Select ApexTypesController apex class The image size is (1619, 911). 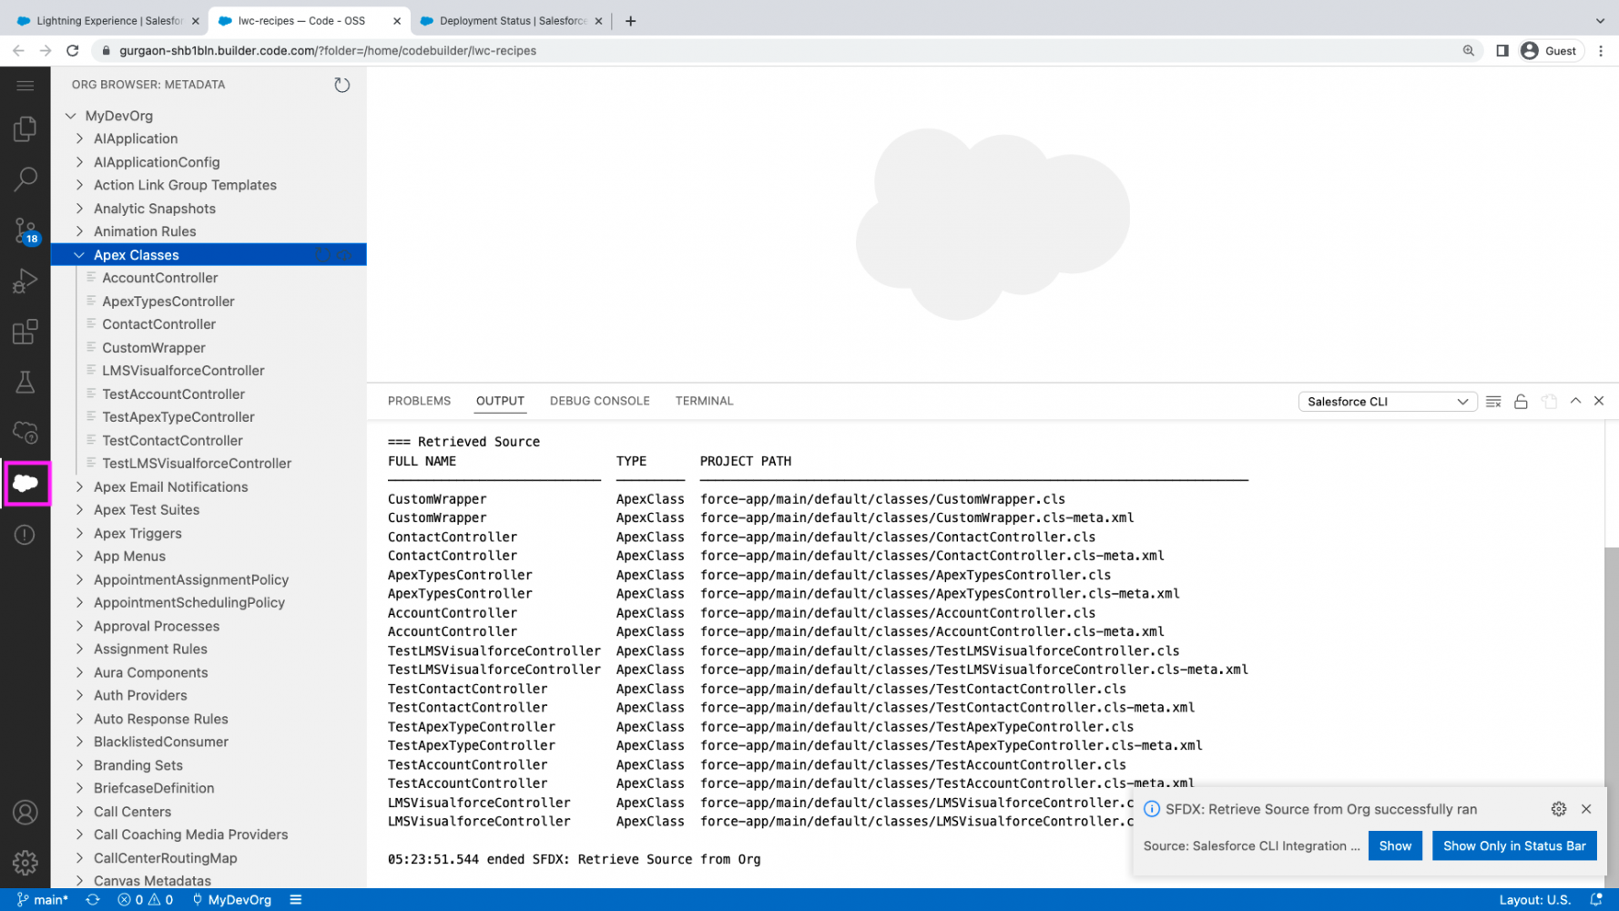(x=168, y=302)
